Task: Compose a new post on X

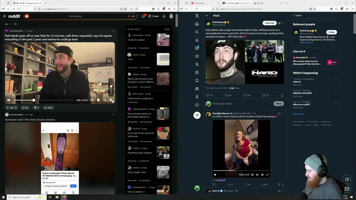Action: click(197, 115)
